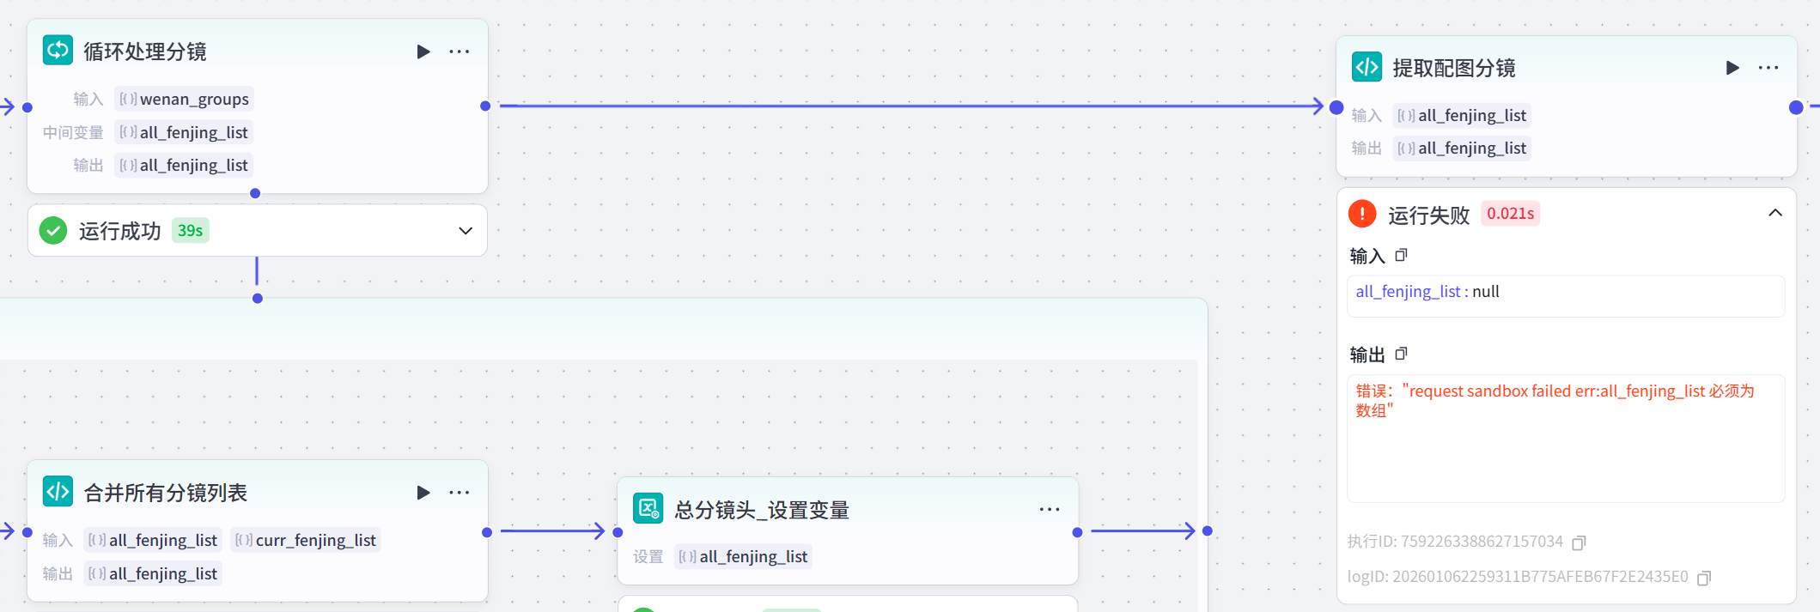
Task: Click the 合并所有分镜列表 node title
Action: [x=166, y=493]
